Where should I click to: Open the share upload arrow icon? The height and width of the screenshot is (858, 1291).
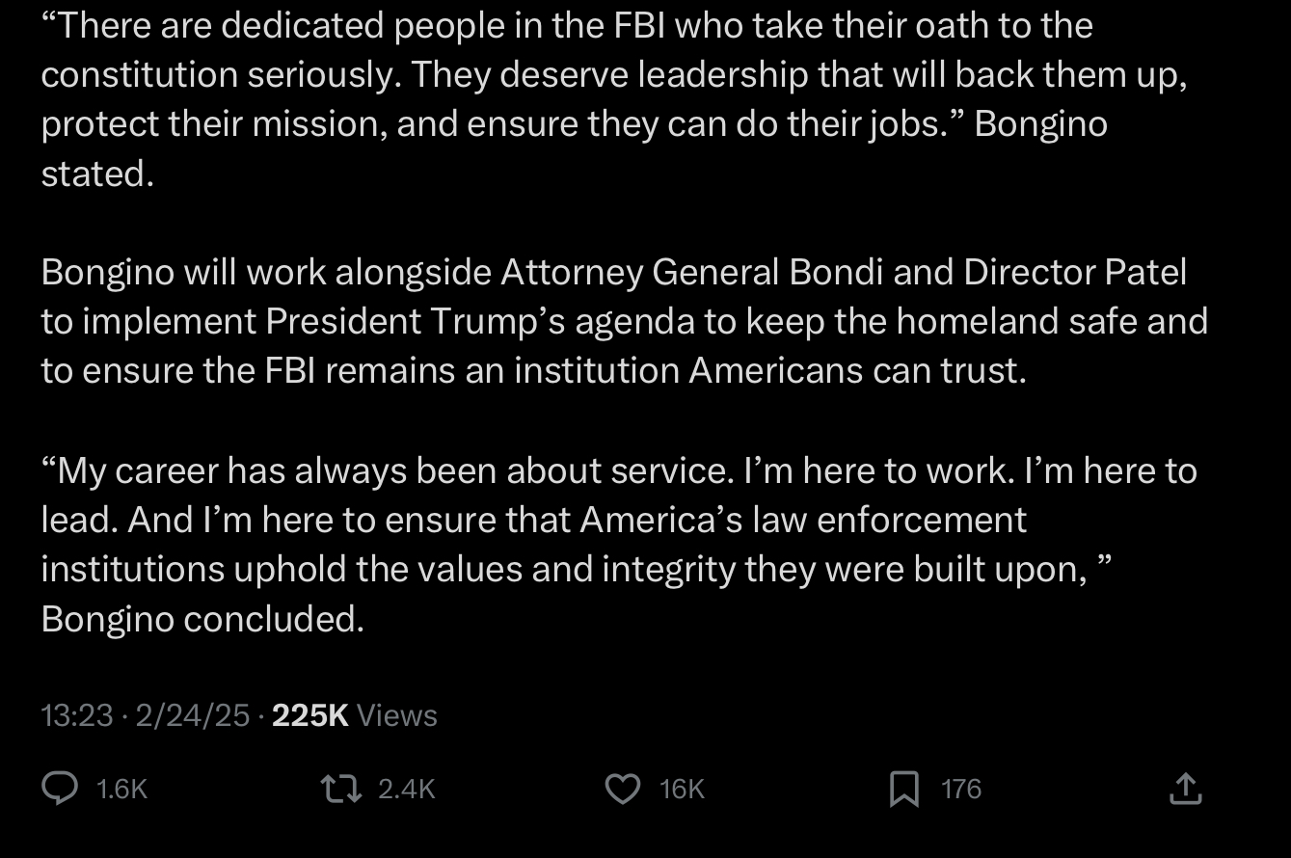click(1185, 789)
